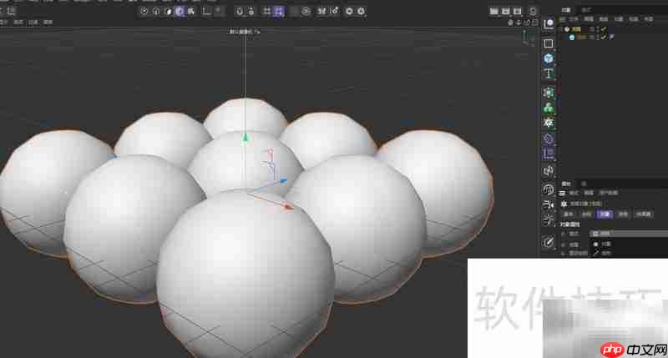Image resolution: width=668 pixels, height=358 pixels.
Task: Open Object Manager hamburger menu icon
Action: (562, 19)
